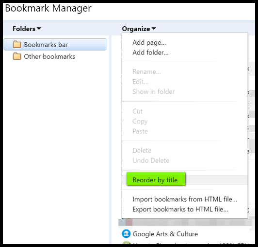
Task: Open the Google Arts & Culture bookmark
Action: tap(165, 234)
